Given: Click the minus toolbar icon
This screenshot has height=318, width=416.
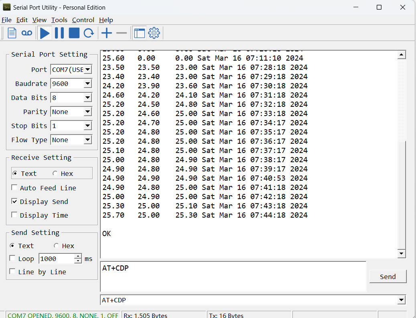Looking at the screenshot, I should pyautogui.click(x=122, y=33).
